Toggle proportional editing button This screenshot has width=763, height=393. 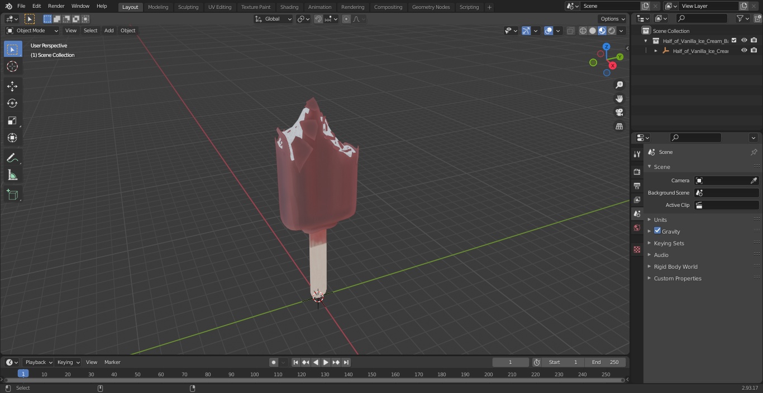(346, 19)
